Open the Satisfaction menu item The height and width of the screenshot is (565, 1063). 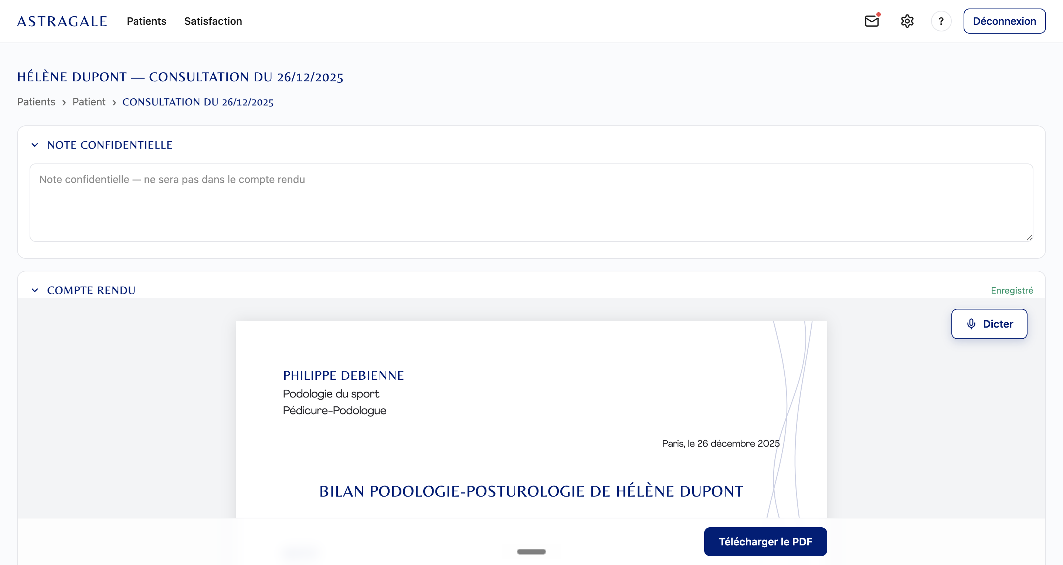point(213,21)
